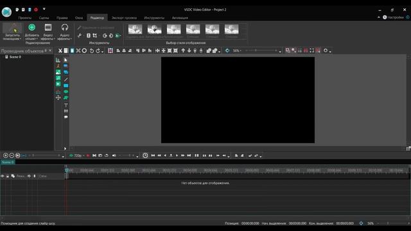Launch the slideshow wizard (Запустить помощник)

(x=12, y=31)
